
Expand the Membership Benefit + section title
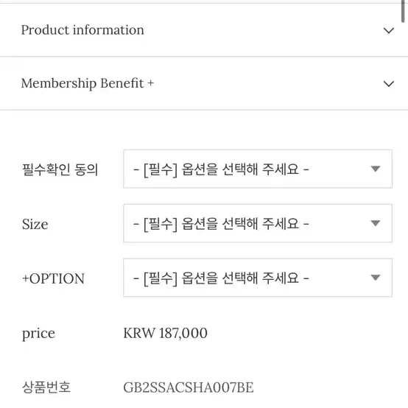pyautogui.click(x=88, y=83)
